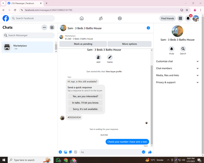Viewport: 204px width, 163px height.
Task: Click the 'Check your number i have sent a text' message
Action: [127, 142]
